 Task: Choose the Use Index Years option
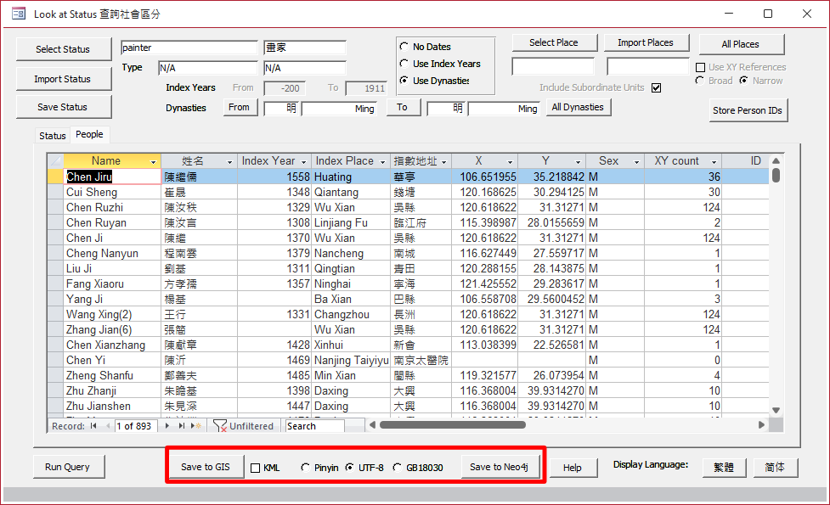[x=404, y=64]
